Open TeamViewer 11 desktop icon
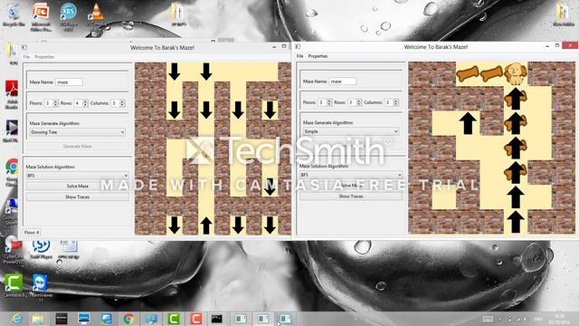The image size is (579, 326). pyautogui.click(x=40, y=288)
